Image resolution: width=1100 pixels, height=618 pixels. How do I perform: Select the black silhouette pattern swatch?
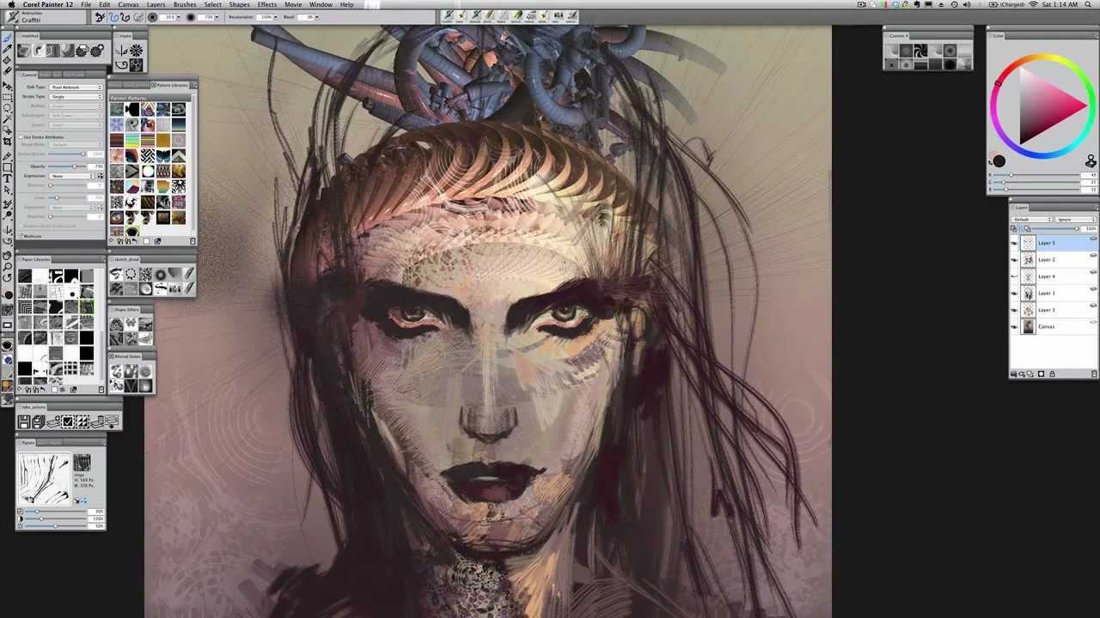(132, 109)
